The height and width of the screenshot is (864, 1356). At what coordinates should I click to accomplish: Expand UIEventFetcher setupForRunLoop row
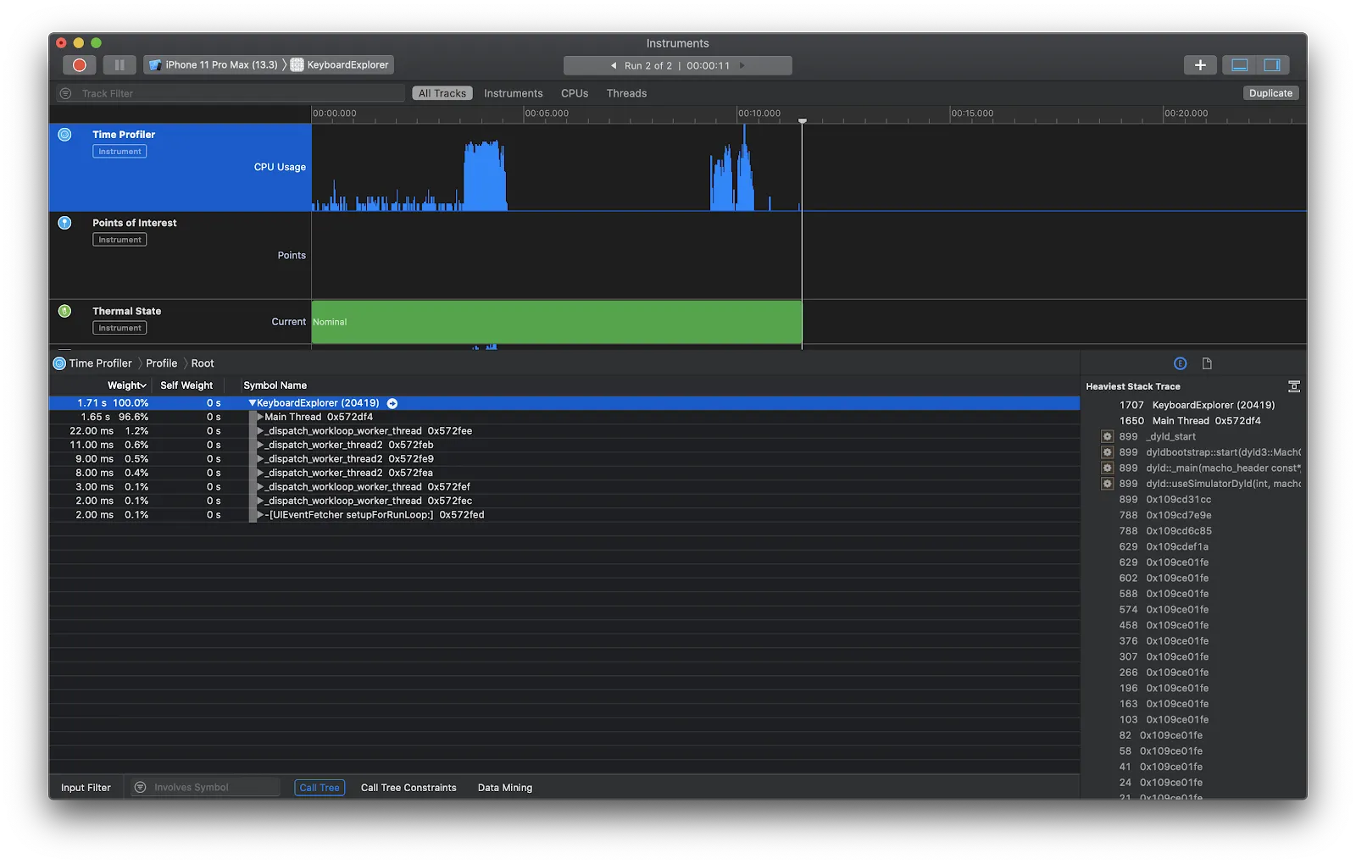tap(260, 515)
